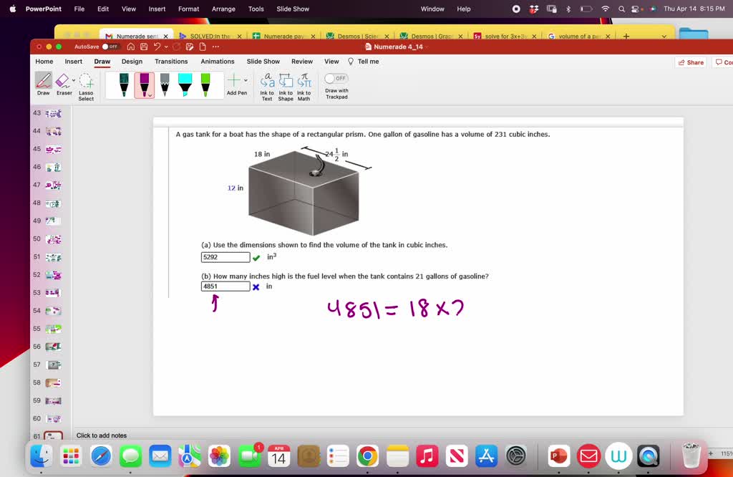Pick the teal pen swatch
Viewport: 733px width, 477px height.
click(x=123, y=84)
